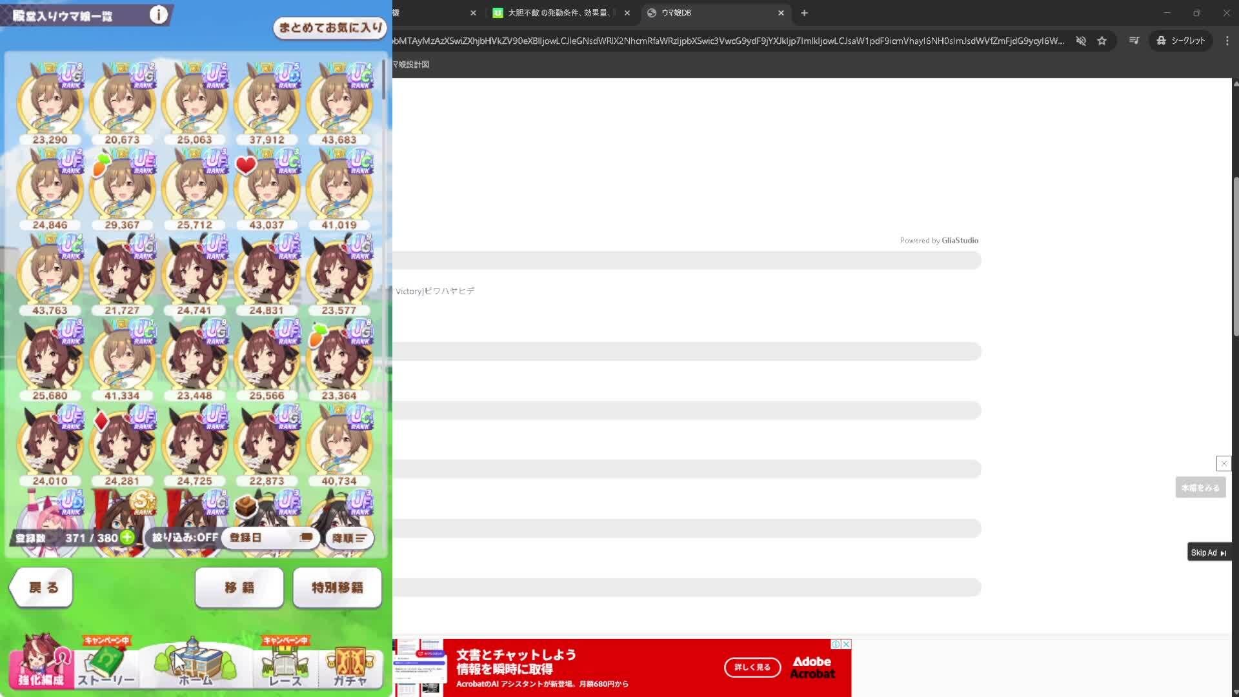Viewport: 1239px width, 697px height.
Task: Select the carrot-marked character scoring 29,367
Action: point(122,188)
